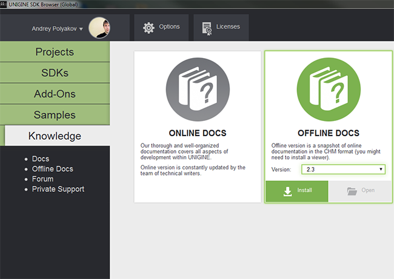Image resolution: width=394 pixels, height=279 pixels.
Task: Click Andrey Polyakov's profile avatar
Action: (99, 28)
